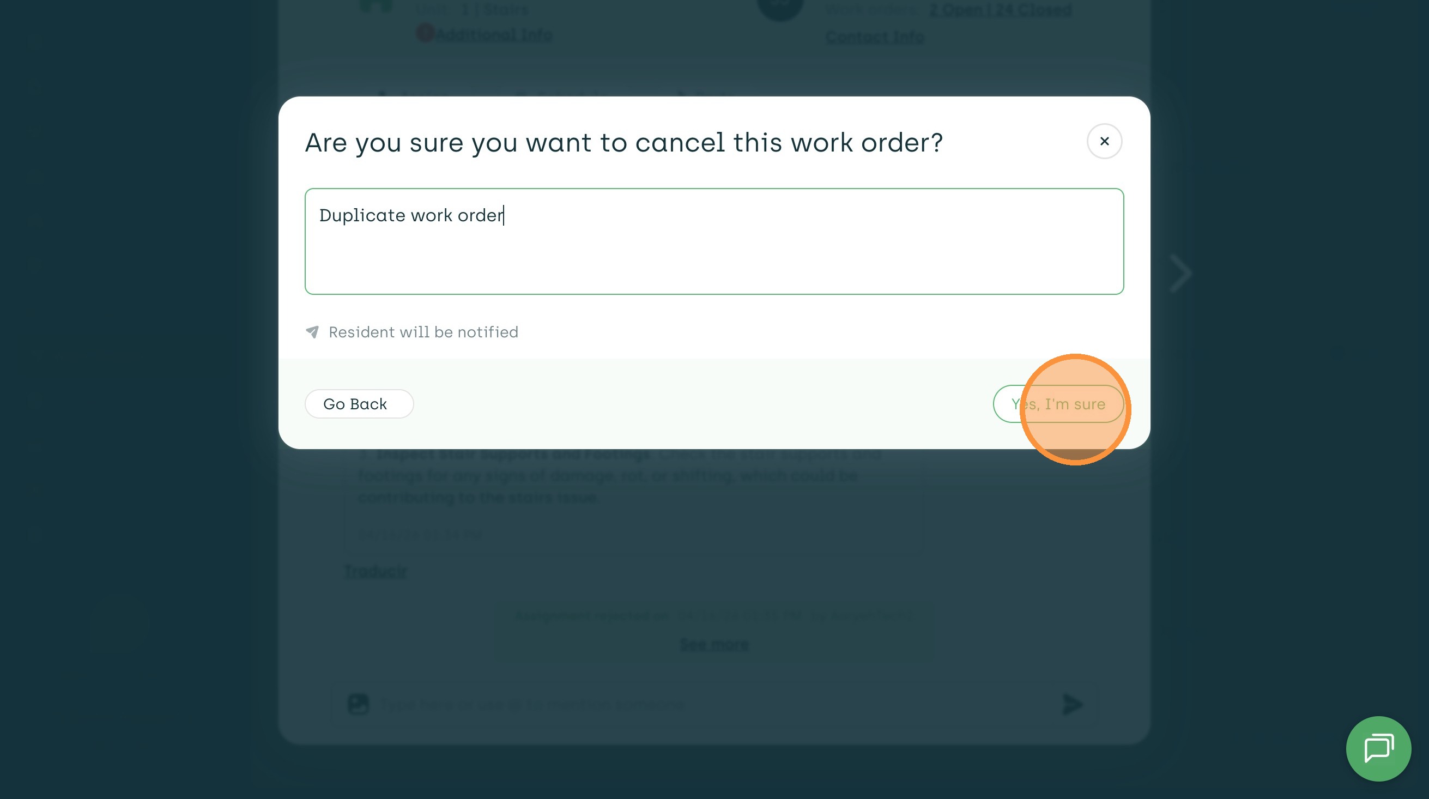The width and height of the screenshot is (1429, 799).
Task: Click the next arrow chevron beside dialog
Action: pos(1180,273)
